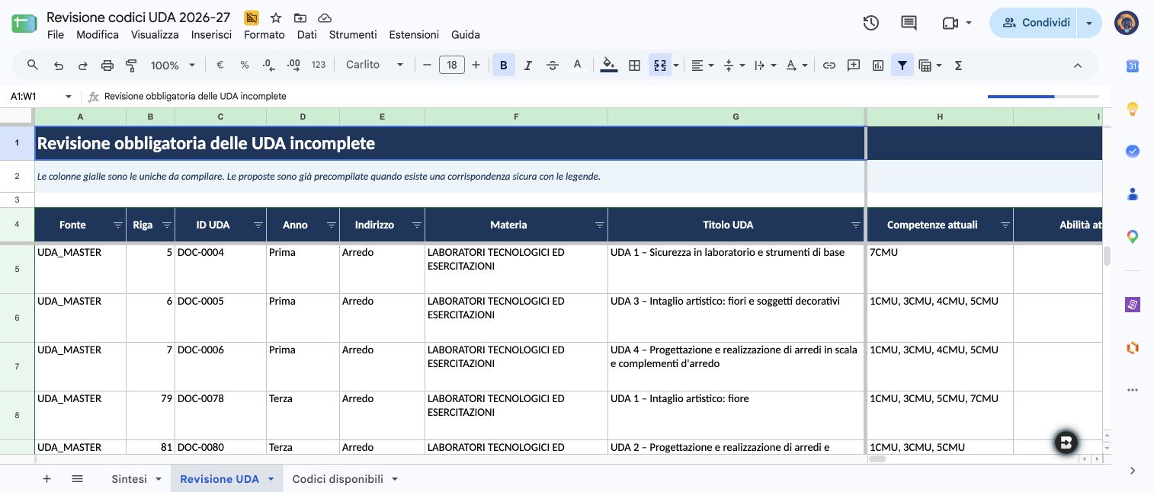This screenshot has width=1154, height=492.
Task: Open the fill color picker
Action: [x=609, y=65]
